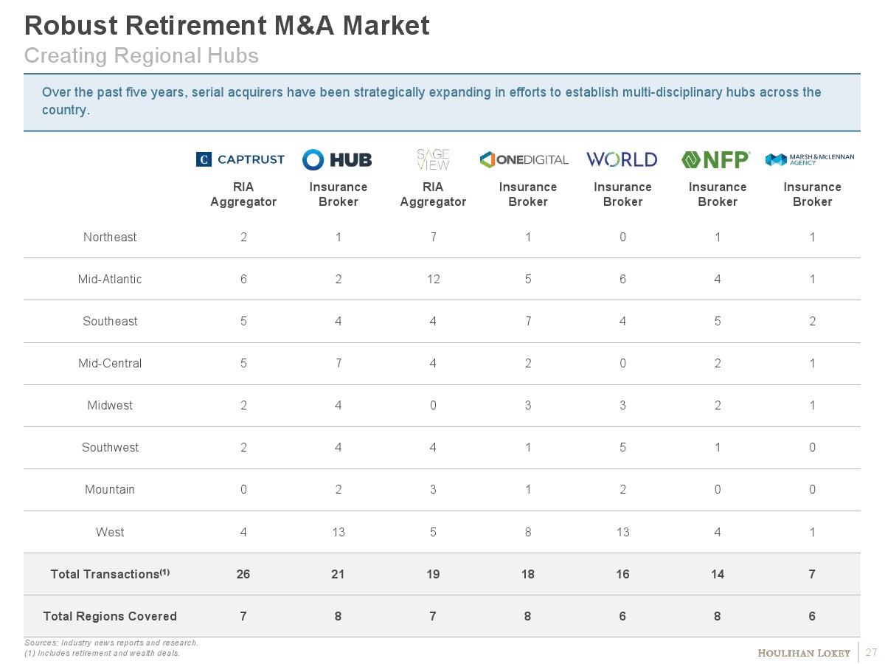Select the World logo
Screen dimensions: 885x664
click(622, 159)
